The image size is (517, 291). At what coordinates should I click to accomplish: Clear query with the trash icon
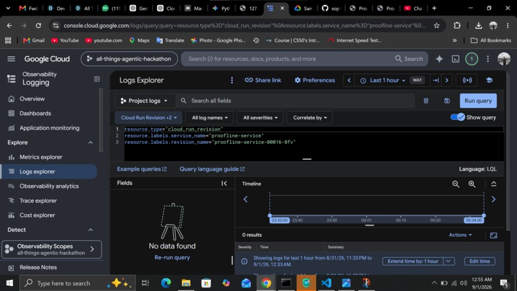[x=426, y=101]
